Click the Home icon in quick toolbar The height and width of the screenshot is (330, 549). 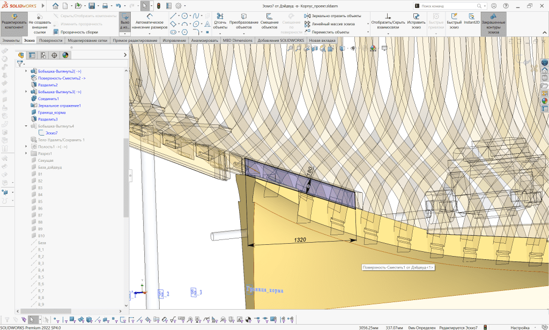[56, 5]
